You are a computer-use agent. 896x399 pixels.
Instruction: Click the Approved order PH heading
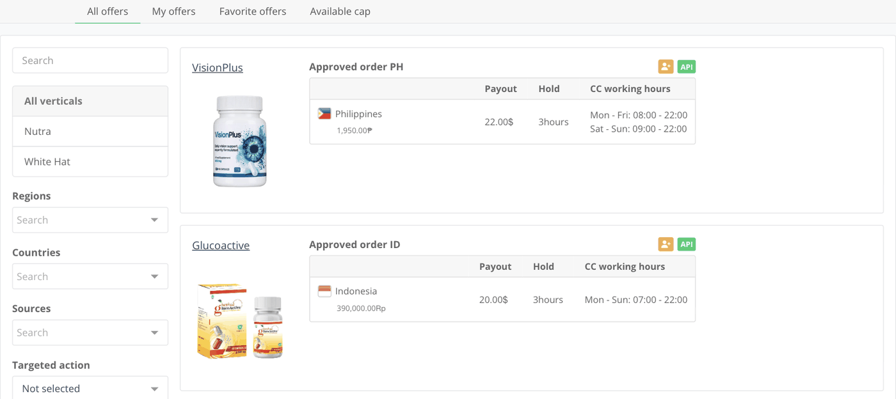(x=356, y=67)
